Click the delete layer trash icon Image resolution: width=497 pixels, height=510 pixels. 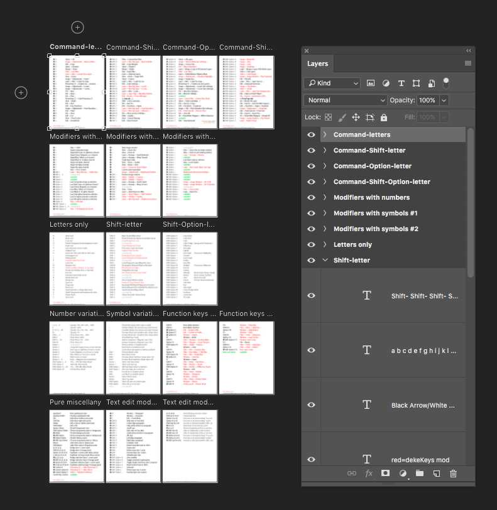tap(453, 474)
